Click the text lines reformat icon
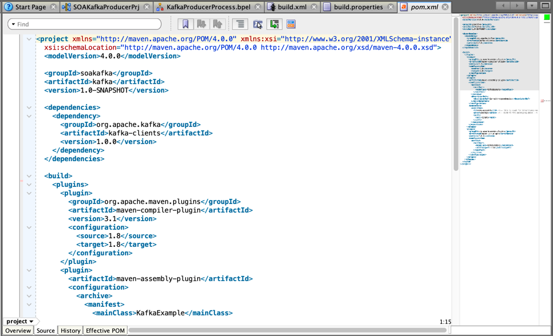The height and width of the screenshot is (336, 553). point(240,24)
